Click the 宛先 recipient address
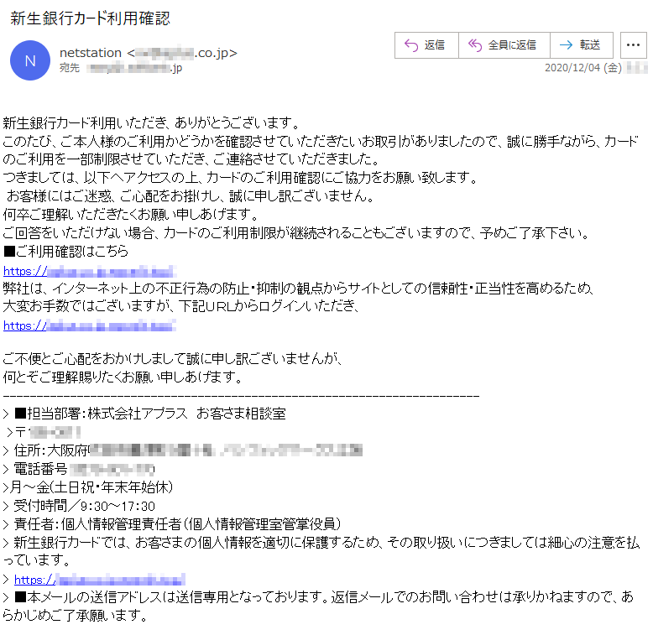Viewport: 653px width, 635px height. (134, 68)
